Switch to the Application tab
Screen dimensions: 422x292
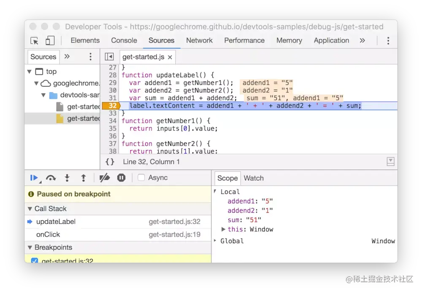[331, 41]
